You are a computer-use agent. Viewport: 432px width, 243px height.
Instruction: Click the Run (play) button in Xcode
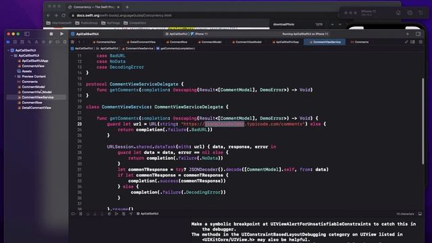pyautogui.click(x=61, y=34)
